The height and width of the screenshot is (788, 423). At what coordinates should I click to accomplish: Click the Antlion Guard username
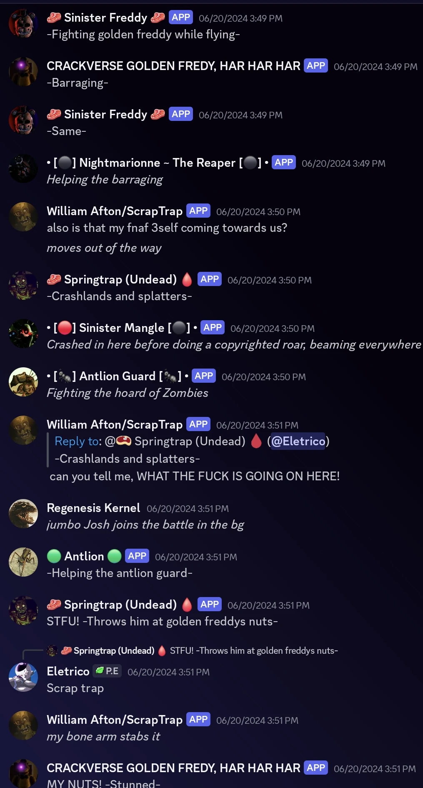[118, 376]
